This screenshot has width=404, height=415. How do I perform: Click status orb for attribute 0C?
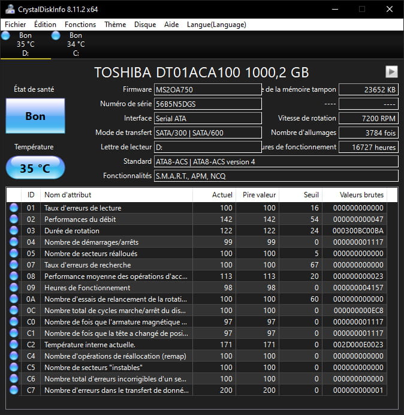click(x=14, y=310)
